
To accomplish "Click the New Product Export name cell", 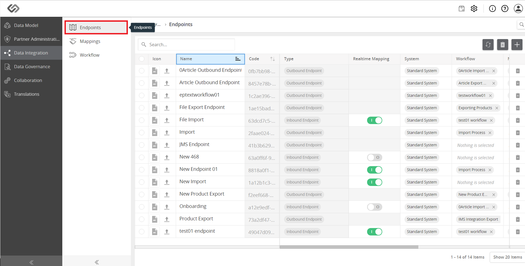I will point(210,194).
